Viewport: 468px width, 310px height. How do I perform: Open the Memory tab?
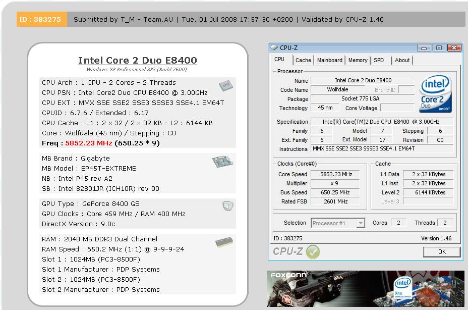(x=358, y=60)
